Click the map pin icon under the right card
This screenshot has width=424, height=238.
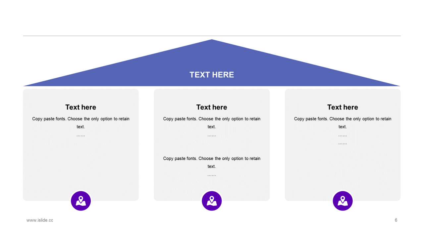pyautogui.click(x=343, y=201)
